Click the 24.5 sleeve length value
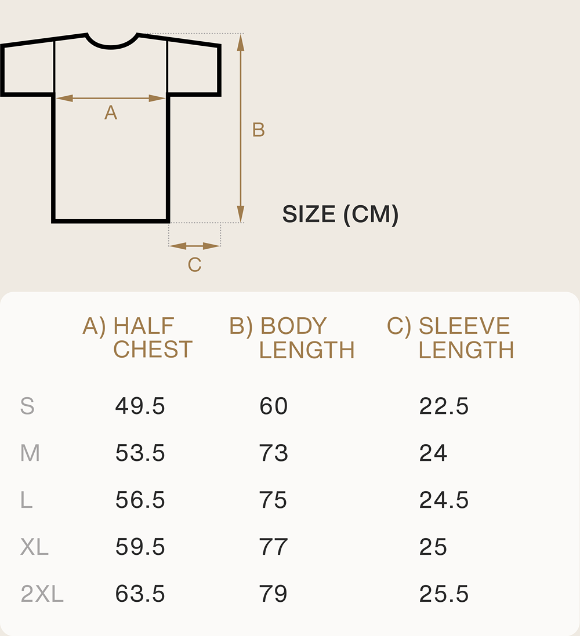The image size is (580, 636). (x=444, y=500)
